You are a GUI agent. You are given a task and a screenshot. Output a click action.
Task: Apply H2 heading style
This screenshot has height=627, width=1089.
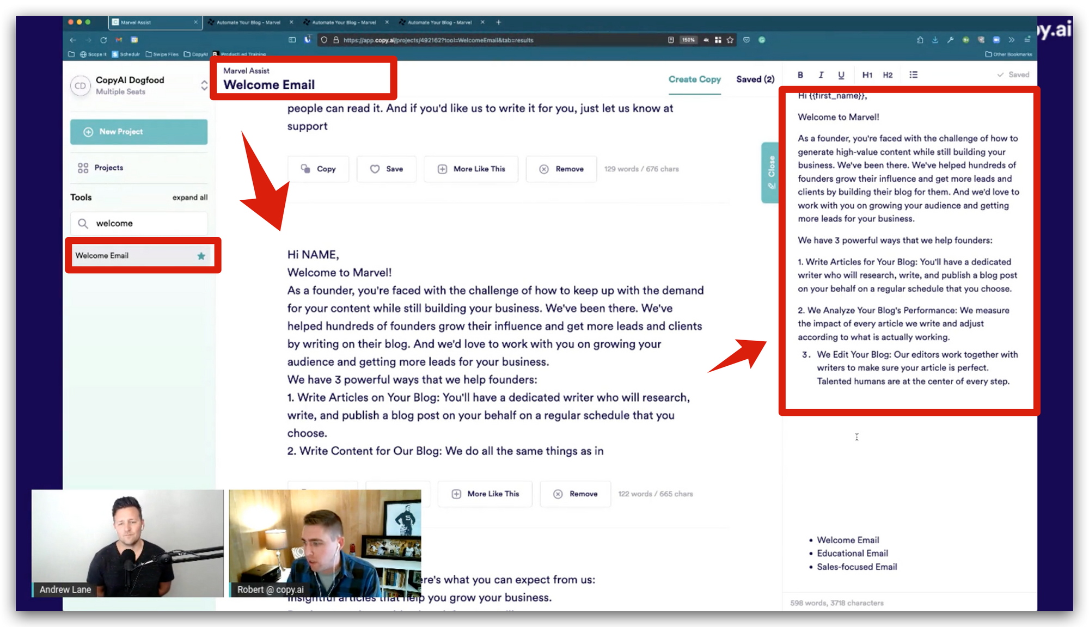(888, 75)
